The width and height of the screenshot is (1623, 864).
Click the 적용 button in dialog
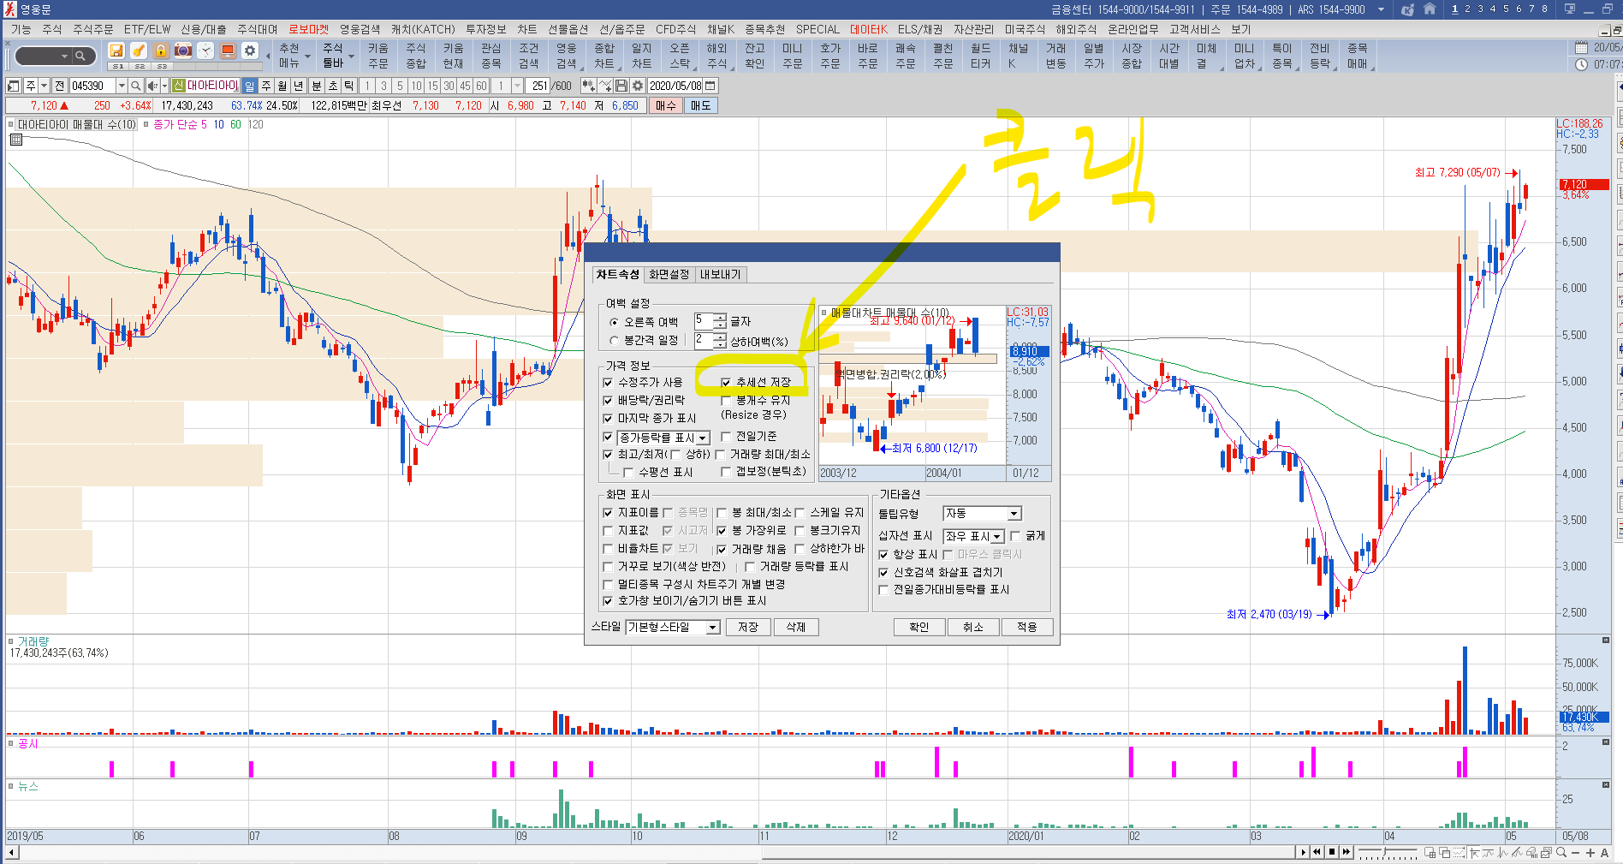1027,628
